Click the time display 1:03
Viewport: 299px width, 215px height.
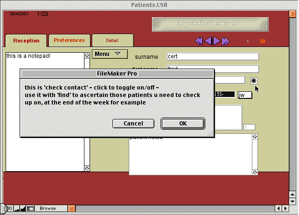[x=43, y=14]
